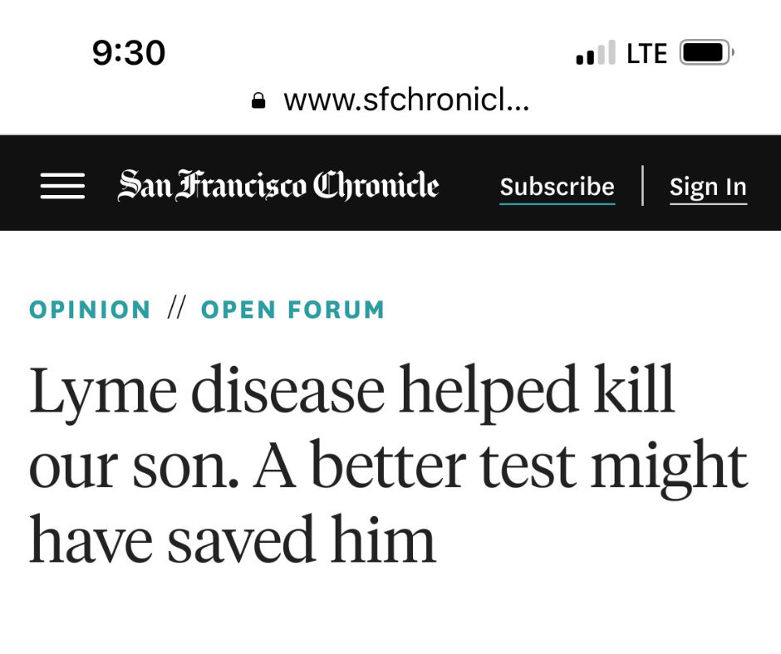
Task: Click the divider between Subscribe and Sign In
Action: pos(642,185)
